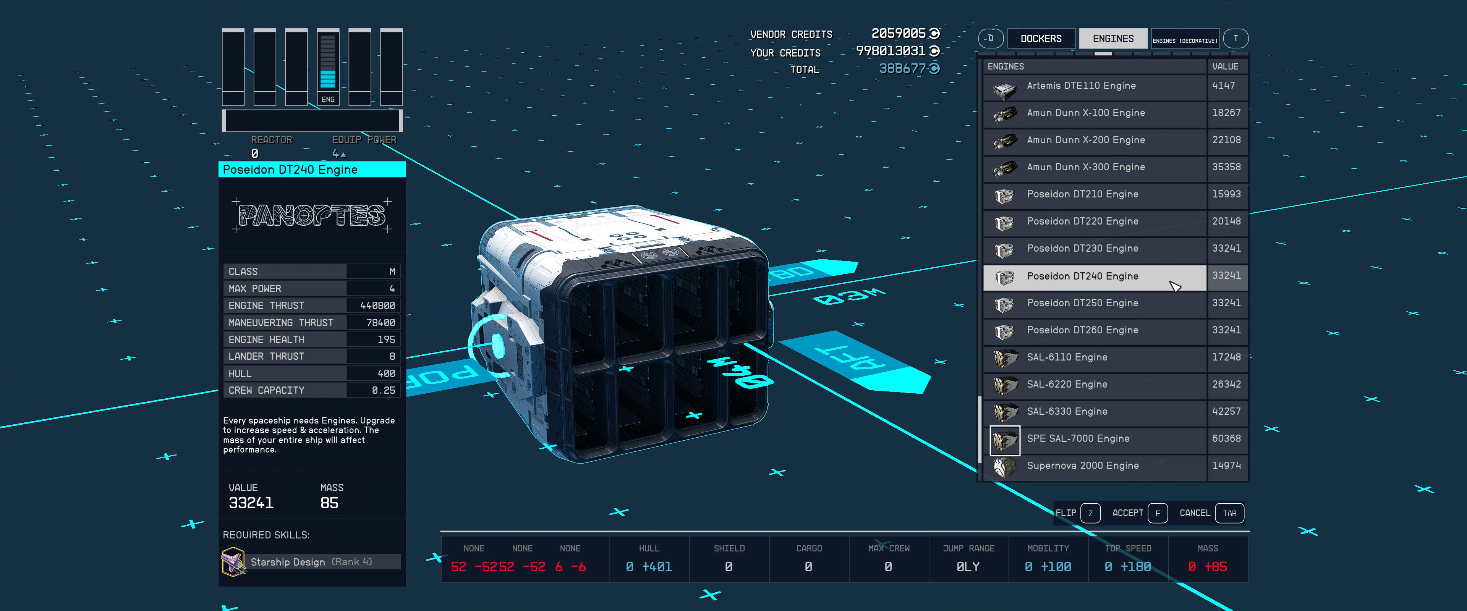Viewport: 1467px width, 611px height.
Task: Click the T next-category key icon
Action: (x=1235, y=39)
